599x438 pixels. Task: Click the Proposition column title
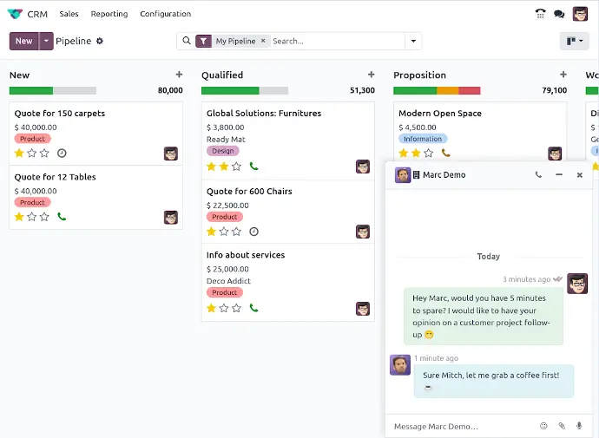click(420, 75)
